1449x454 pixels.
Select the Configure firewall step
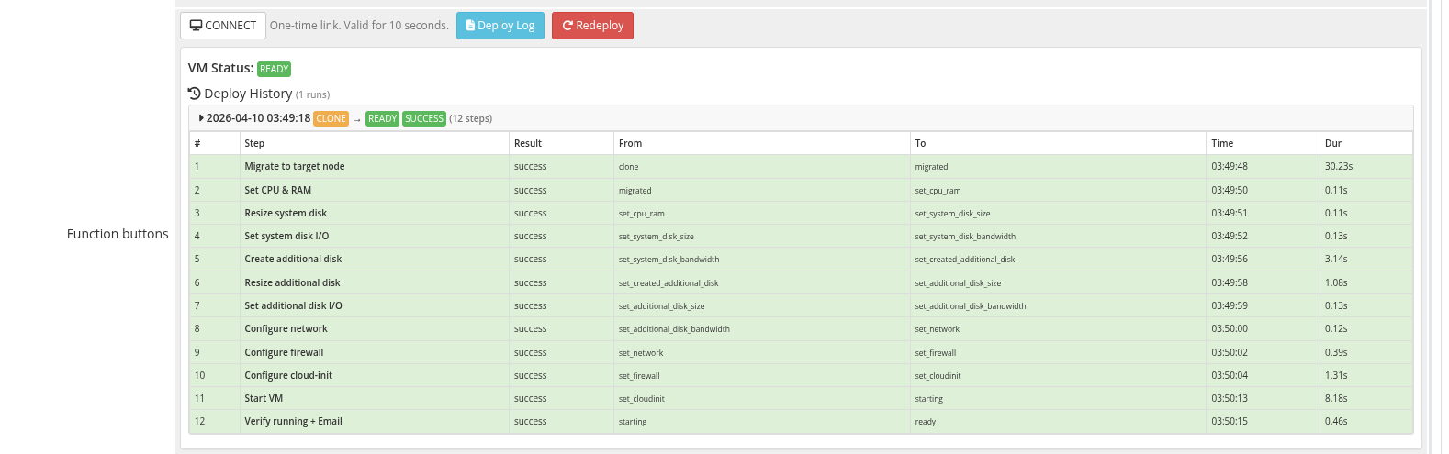[284, 352]
